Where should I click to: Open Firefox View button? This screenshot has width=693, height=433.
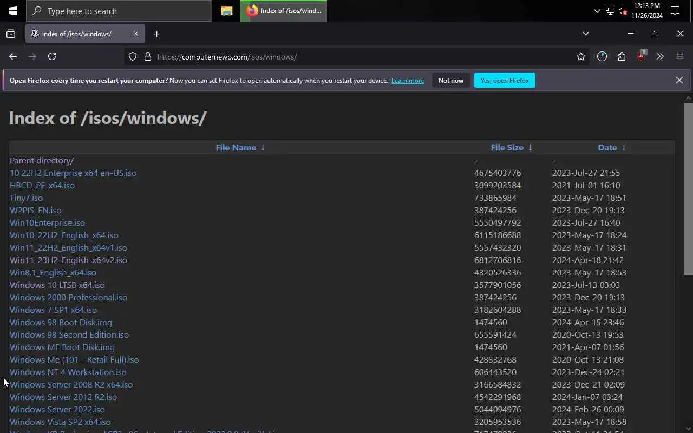pos(11,34)
